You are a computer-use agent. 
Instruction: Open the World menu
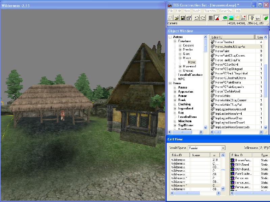click(196, 11)
